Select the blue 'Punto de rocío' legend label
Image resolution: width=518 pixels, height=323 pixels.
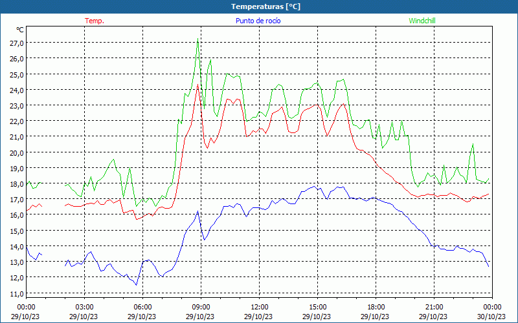pos(258,21)
